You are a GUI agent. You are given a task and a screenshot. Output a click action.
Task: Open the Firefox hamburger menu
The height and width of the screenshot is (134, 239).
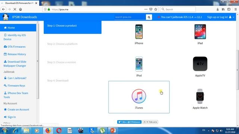(236, 9)
